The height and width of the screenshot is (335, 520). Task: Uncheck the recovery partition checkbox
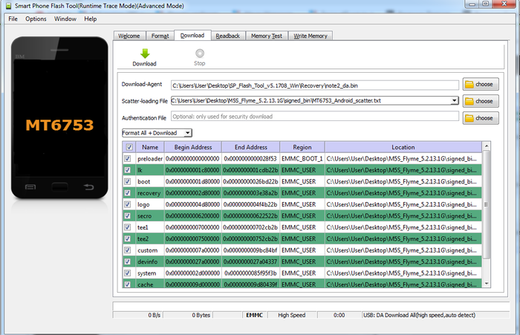127,193
